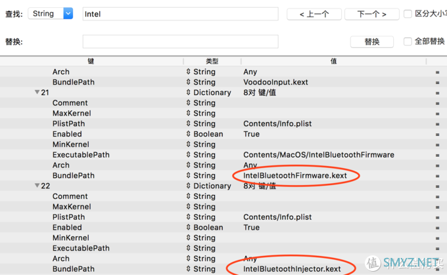Click the 类型 column header
This screenshot has height=275, width=447.
point(212,61)
